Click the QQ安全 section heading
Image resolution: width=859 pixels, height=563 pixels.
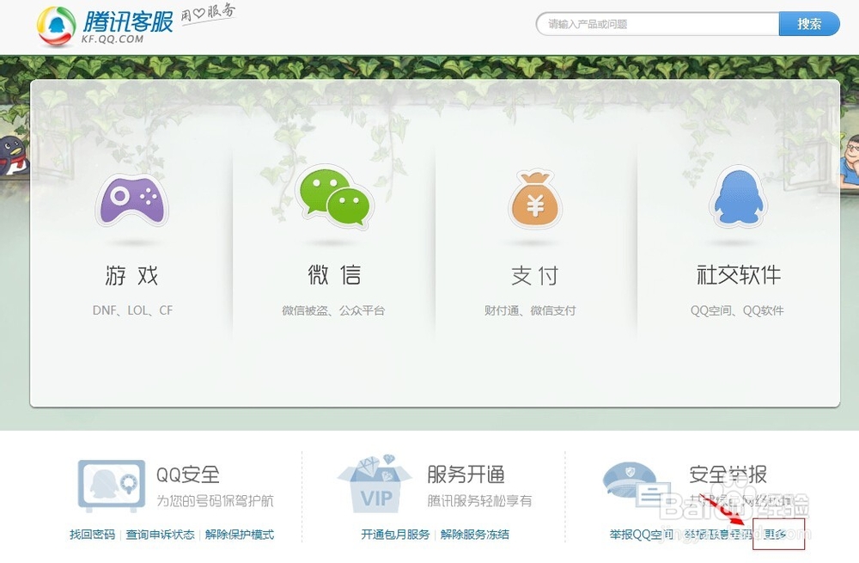[188, 474]
